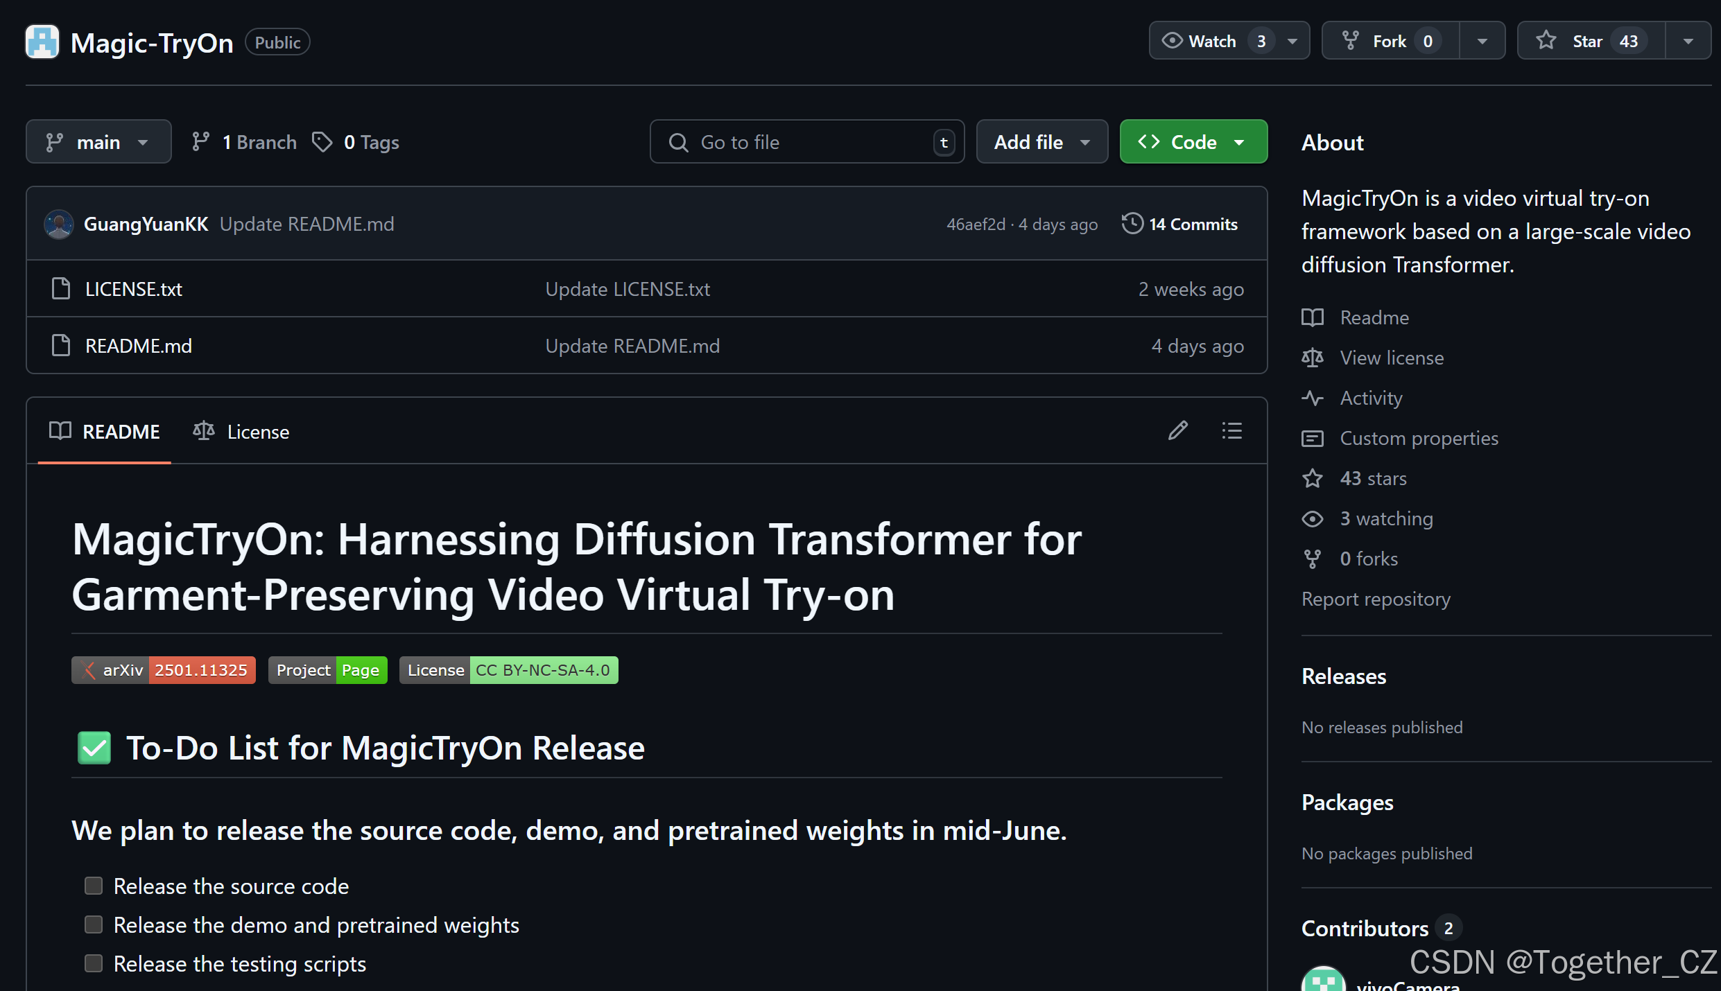Click the tag icon beside 0 Tags
Viewport: 1721px width, 991px height.
pos(322,142)
